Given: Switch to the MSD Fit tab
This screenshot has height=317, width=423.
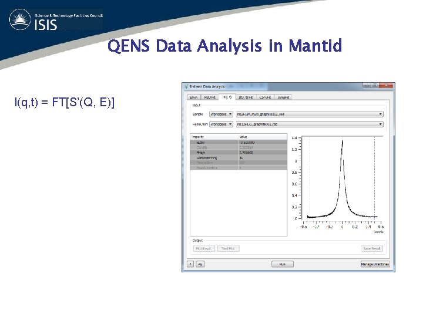Looking at the screenshot, I should point(210,97).
